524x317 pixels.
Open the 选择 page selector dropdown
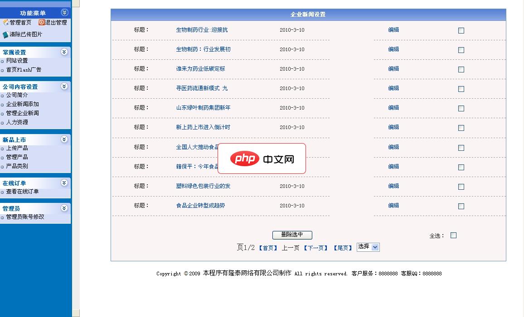(368, 247)
